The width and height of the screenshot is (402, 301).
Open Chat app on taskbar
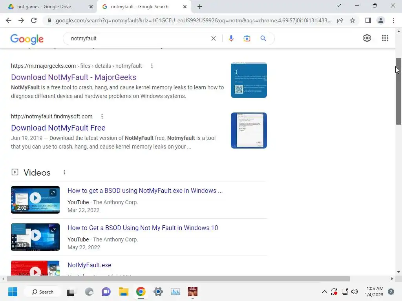tap(106, 292)
